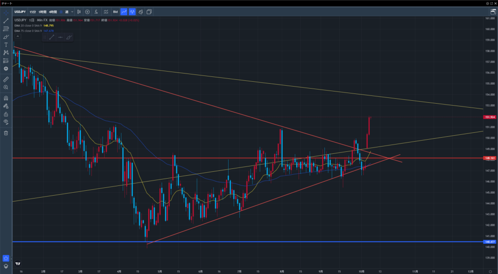This screenshot has height=274, width=498.
Task: Pick the measure ruler tool
Action: 6,79
